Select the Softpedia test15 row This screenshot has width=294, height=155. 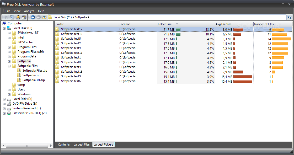(x=174, y=72)
